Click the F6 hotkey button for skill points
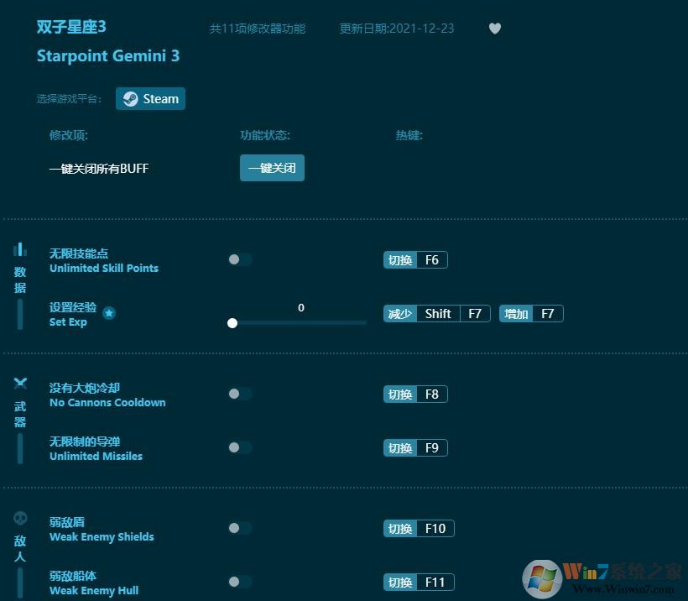Viewport: 688px width, 601px height. tap(415, 260)
